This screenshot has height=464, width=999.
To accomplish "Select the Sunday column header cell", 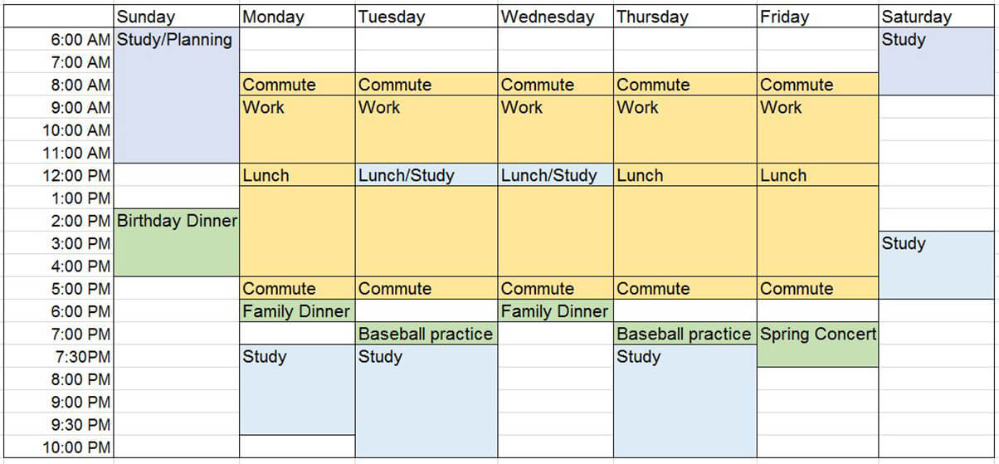I will coord(177,17).
